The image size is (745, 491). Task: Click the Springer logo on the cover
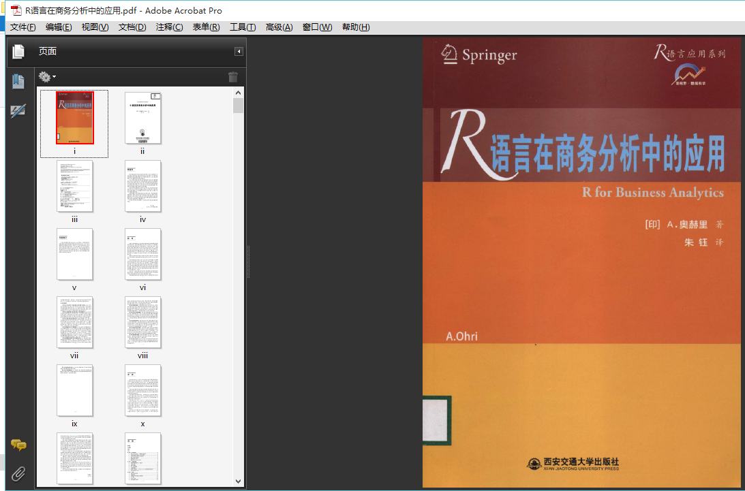pyautogui.click(x=479, y=54)
